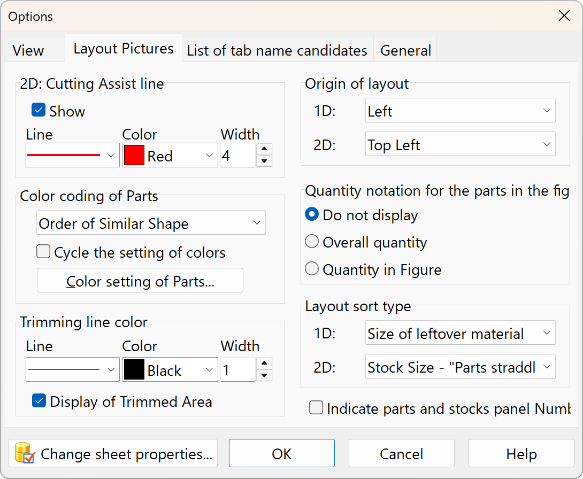Click the Color setting of Parts button
The image size is (583, 479).
point(140,281)
